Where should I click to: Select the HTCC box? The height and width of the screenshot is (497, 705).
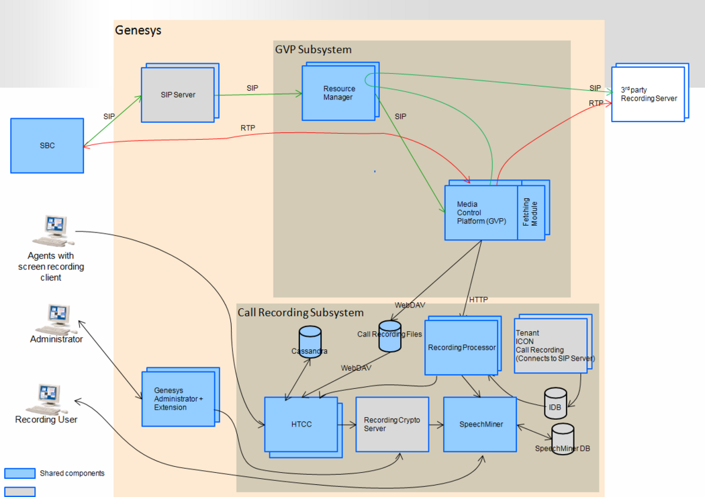(x=301, y=424)
